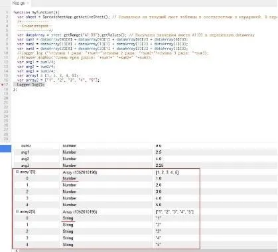Close the Код.gs tab with its x
Image resolution: width=278 pixels, height=252 pixels.
(28, 3)
